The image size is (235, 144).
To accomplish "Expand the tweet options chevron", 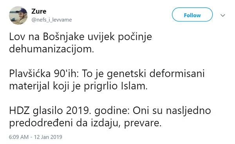I will (x=223, y=15).
